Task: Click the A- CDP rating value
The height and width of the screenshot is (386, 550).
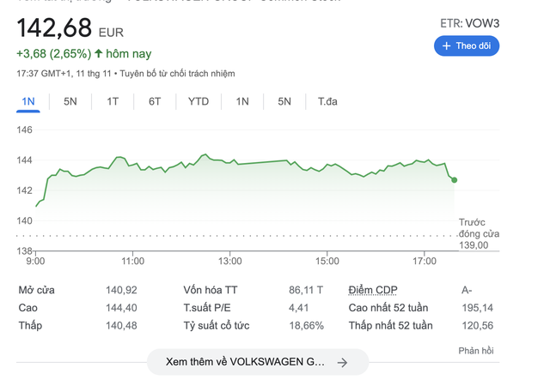Action: (467, 290)
